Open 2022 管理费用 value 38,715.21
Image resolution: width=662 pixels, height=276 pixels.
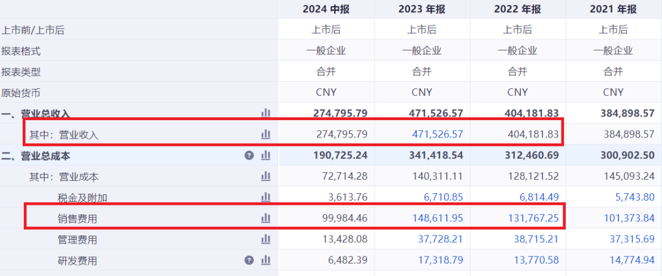pyautogui.click(x=536, y=239)
